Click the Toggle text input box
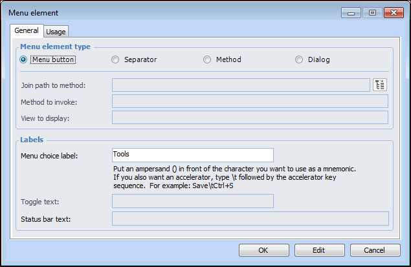The height and width of the screenshot is (267, 411). click(192, 202)
